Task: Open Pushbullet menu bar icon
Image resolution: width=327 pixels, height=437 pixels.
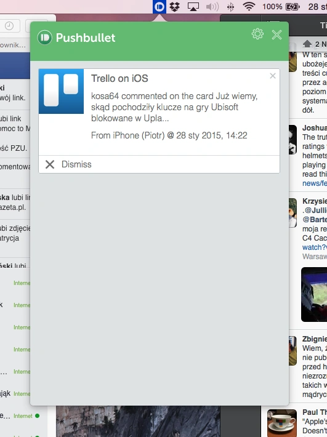Action: point(159,7)
